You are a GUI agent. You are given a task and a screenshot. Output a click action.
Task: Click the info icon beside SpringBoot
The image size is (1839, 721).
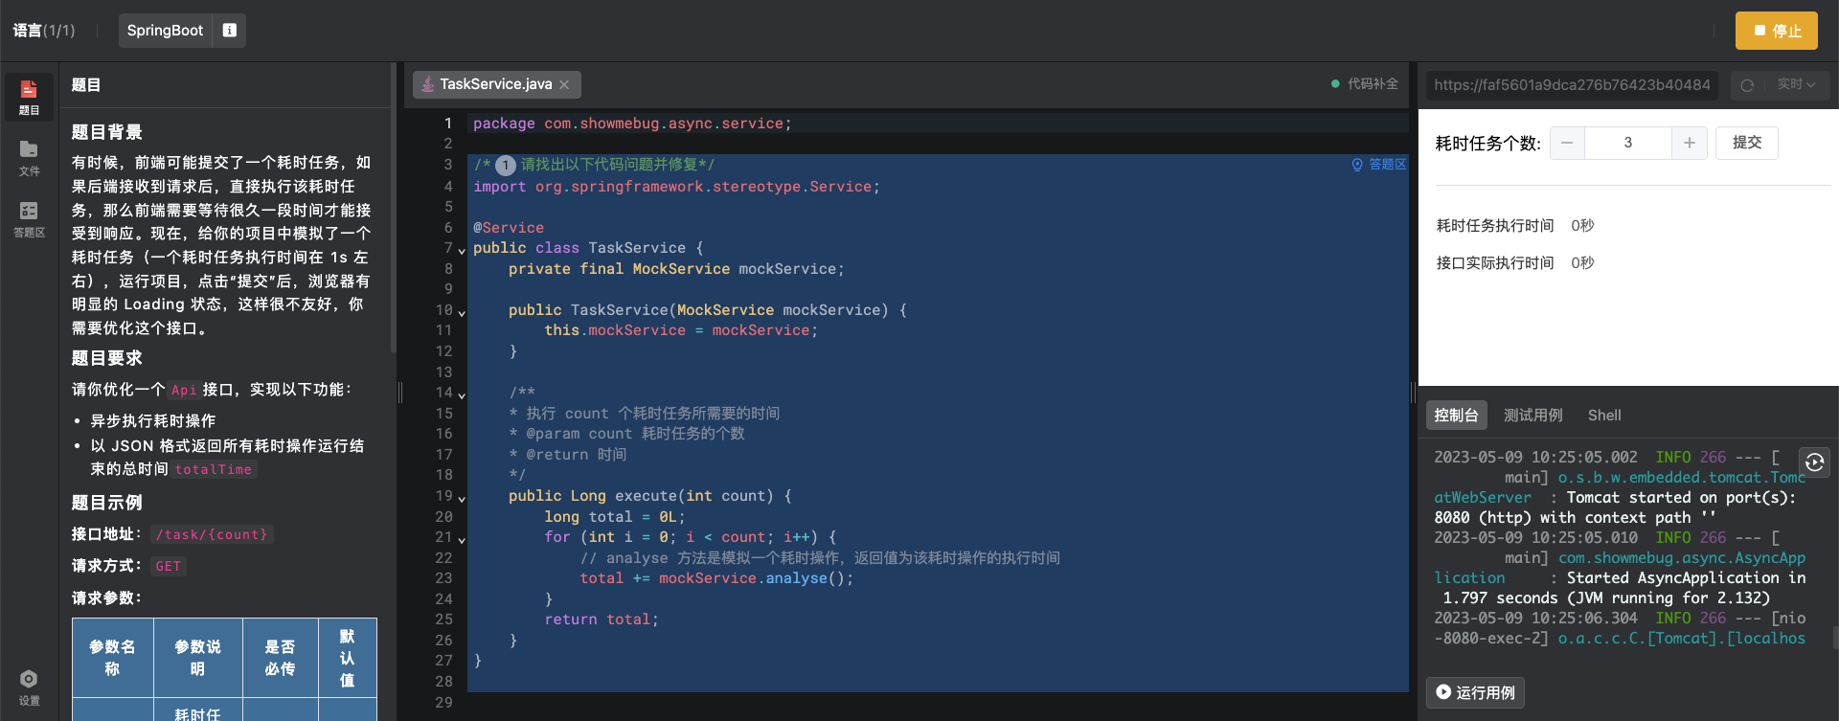230,31
